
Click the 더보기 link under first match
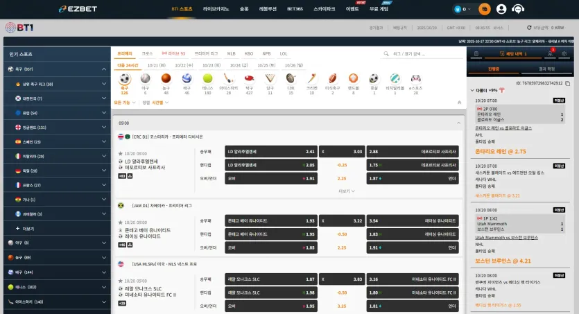347,191
